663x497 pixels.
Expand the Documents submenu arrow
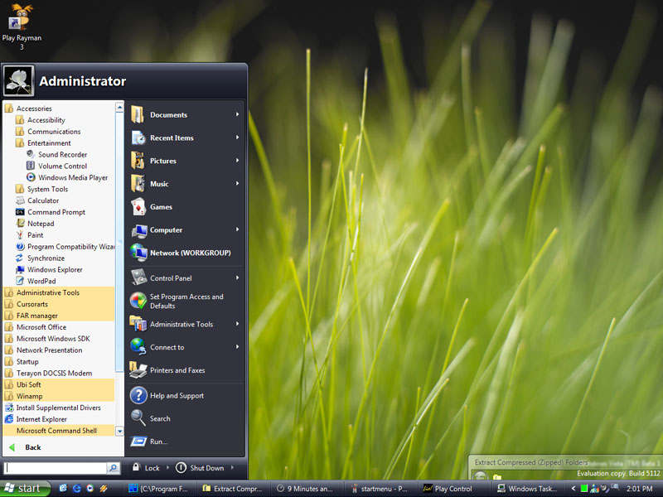pyautogui.click(x=238, y=114)
